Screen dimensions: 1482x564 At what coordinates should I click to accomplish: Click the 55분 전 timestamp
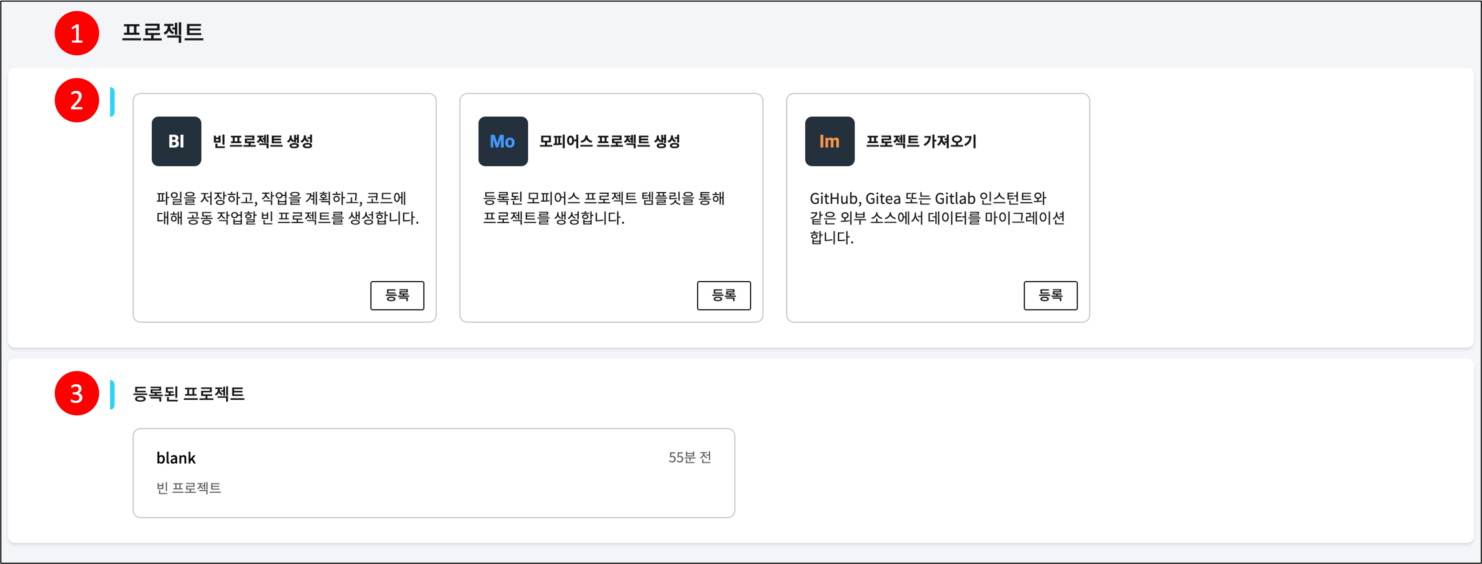(x=689, y=458)
